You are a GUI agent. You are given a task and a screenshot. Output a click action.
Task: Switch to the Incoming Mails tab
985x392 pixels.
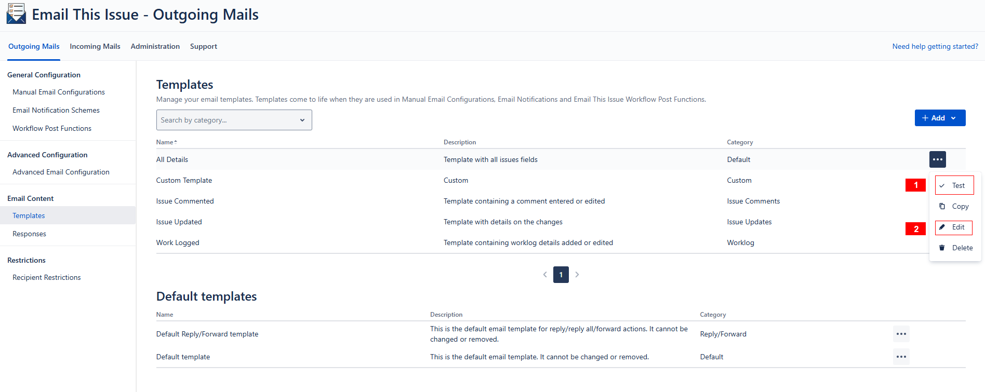point(95,46)
